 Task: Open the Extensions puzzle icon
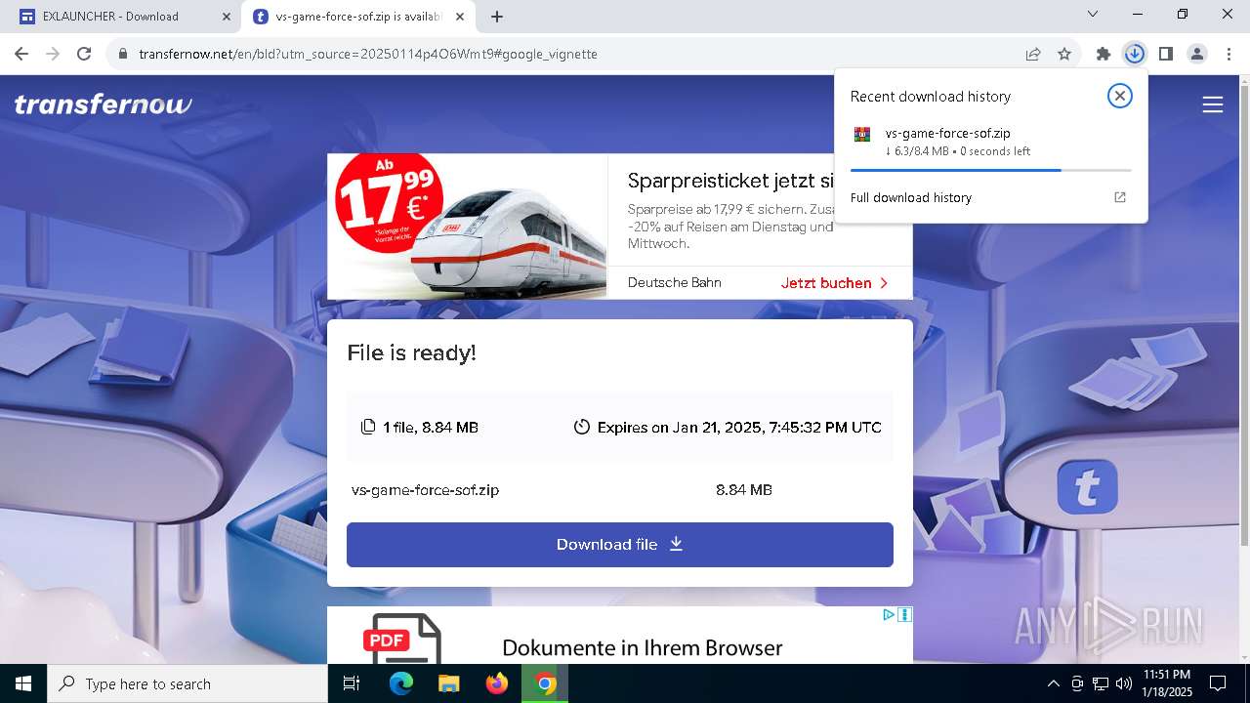(x=1104, y=54)
